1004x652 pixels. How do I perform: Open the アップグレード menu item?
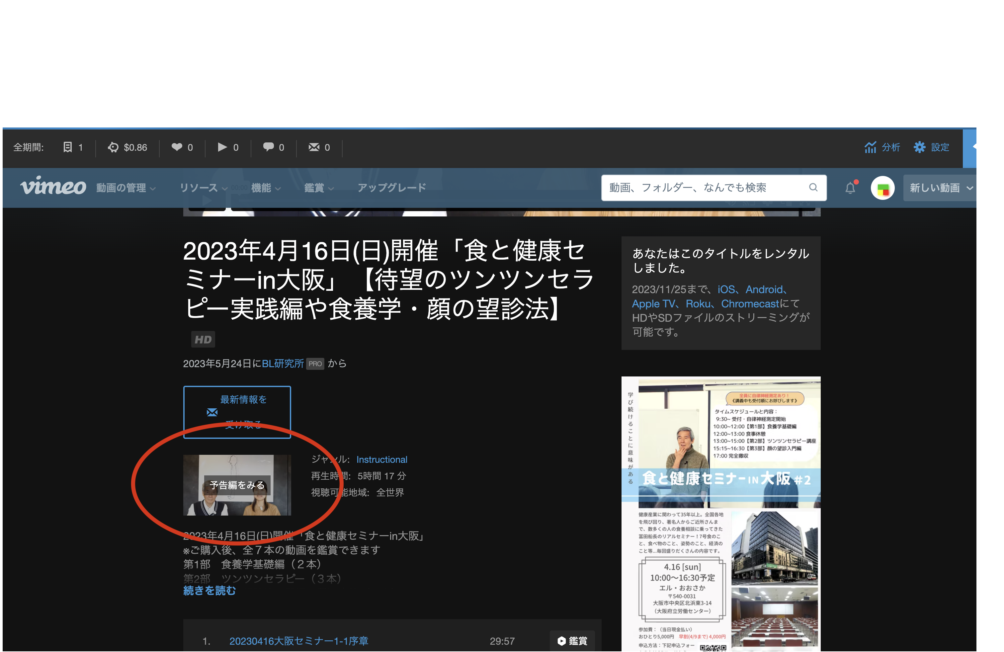391,188
